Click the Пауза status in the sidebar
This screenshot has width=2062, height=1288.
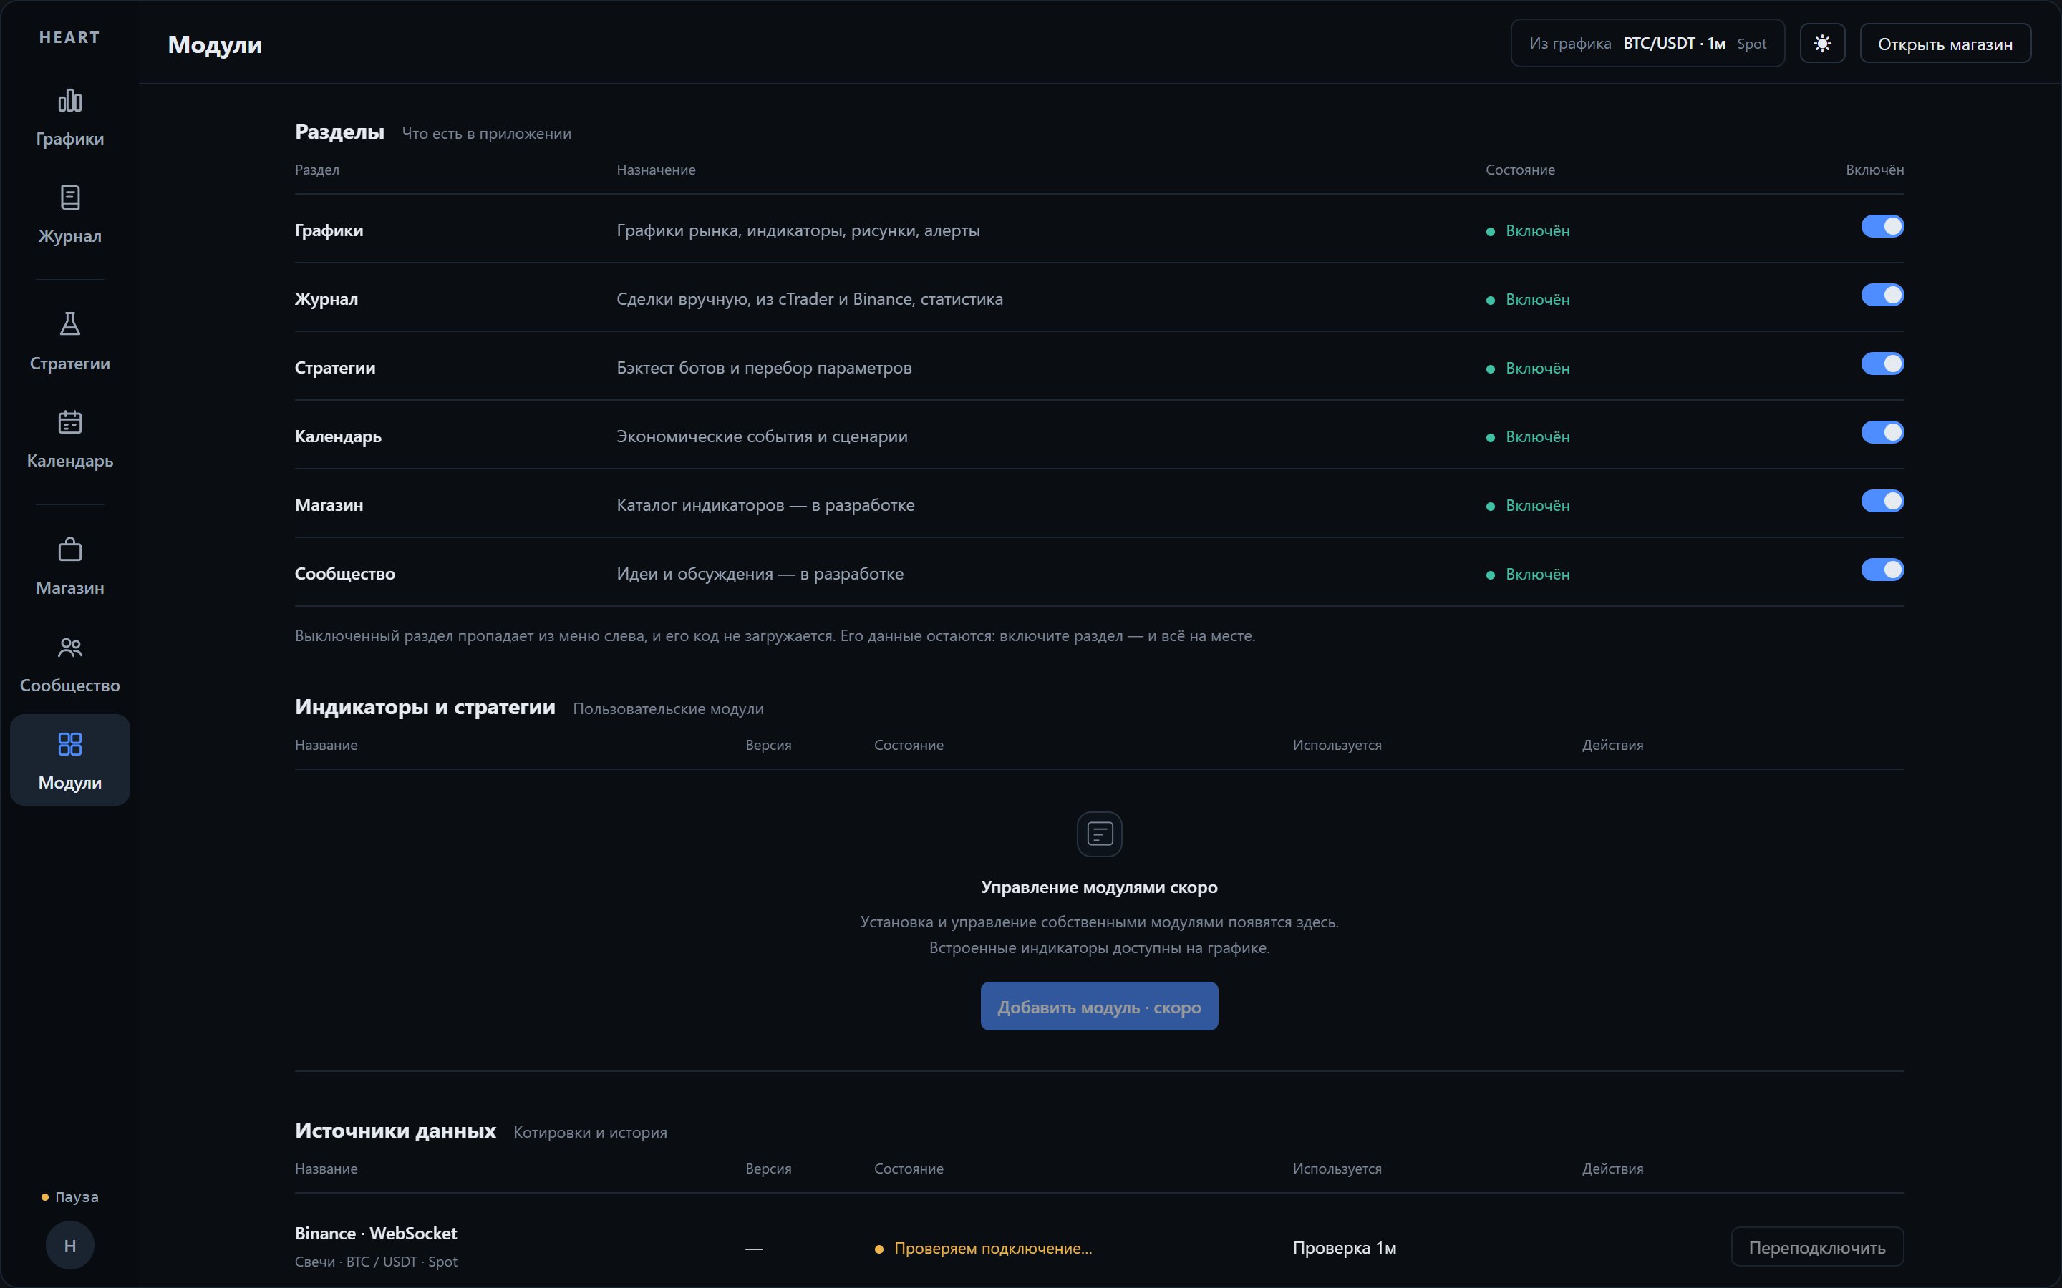coord(70,1197)
